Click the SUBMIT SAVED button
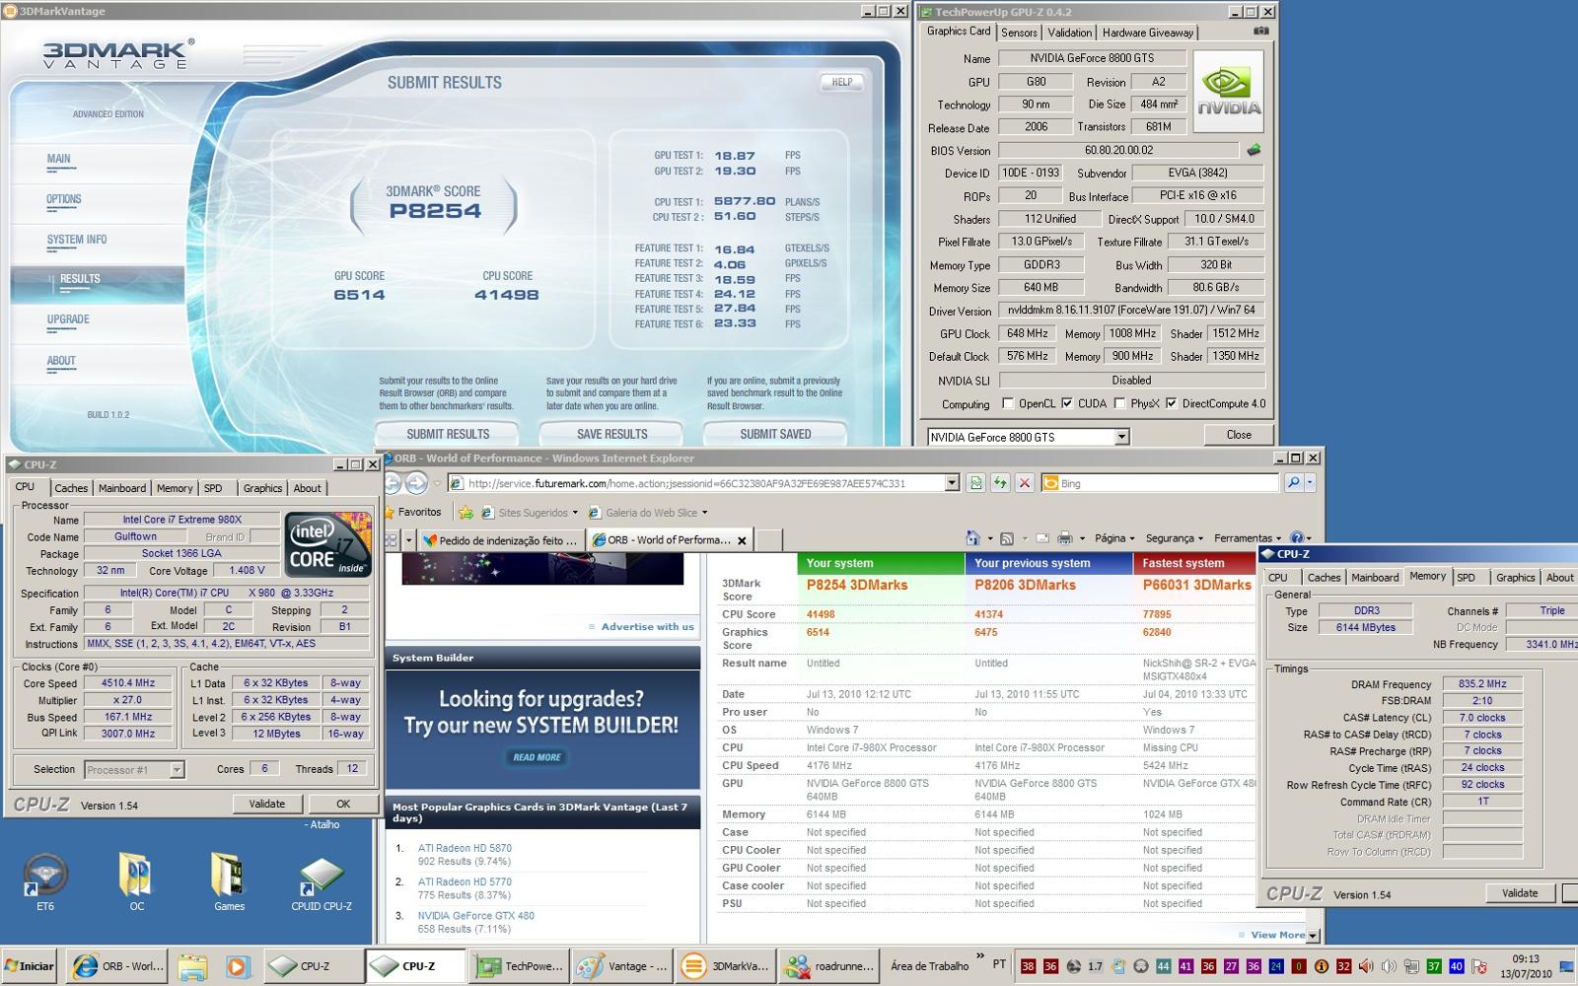 (x=775, y=434)
